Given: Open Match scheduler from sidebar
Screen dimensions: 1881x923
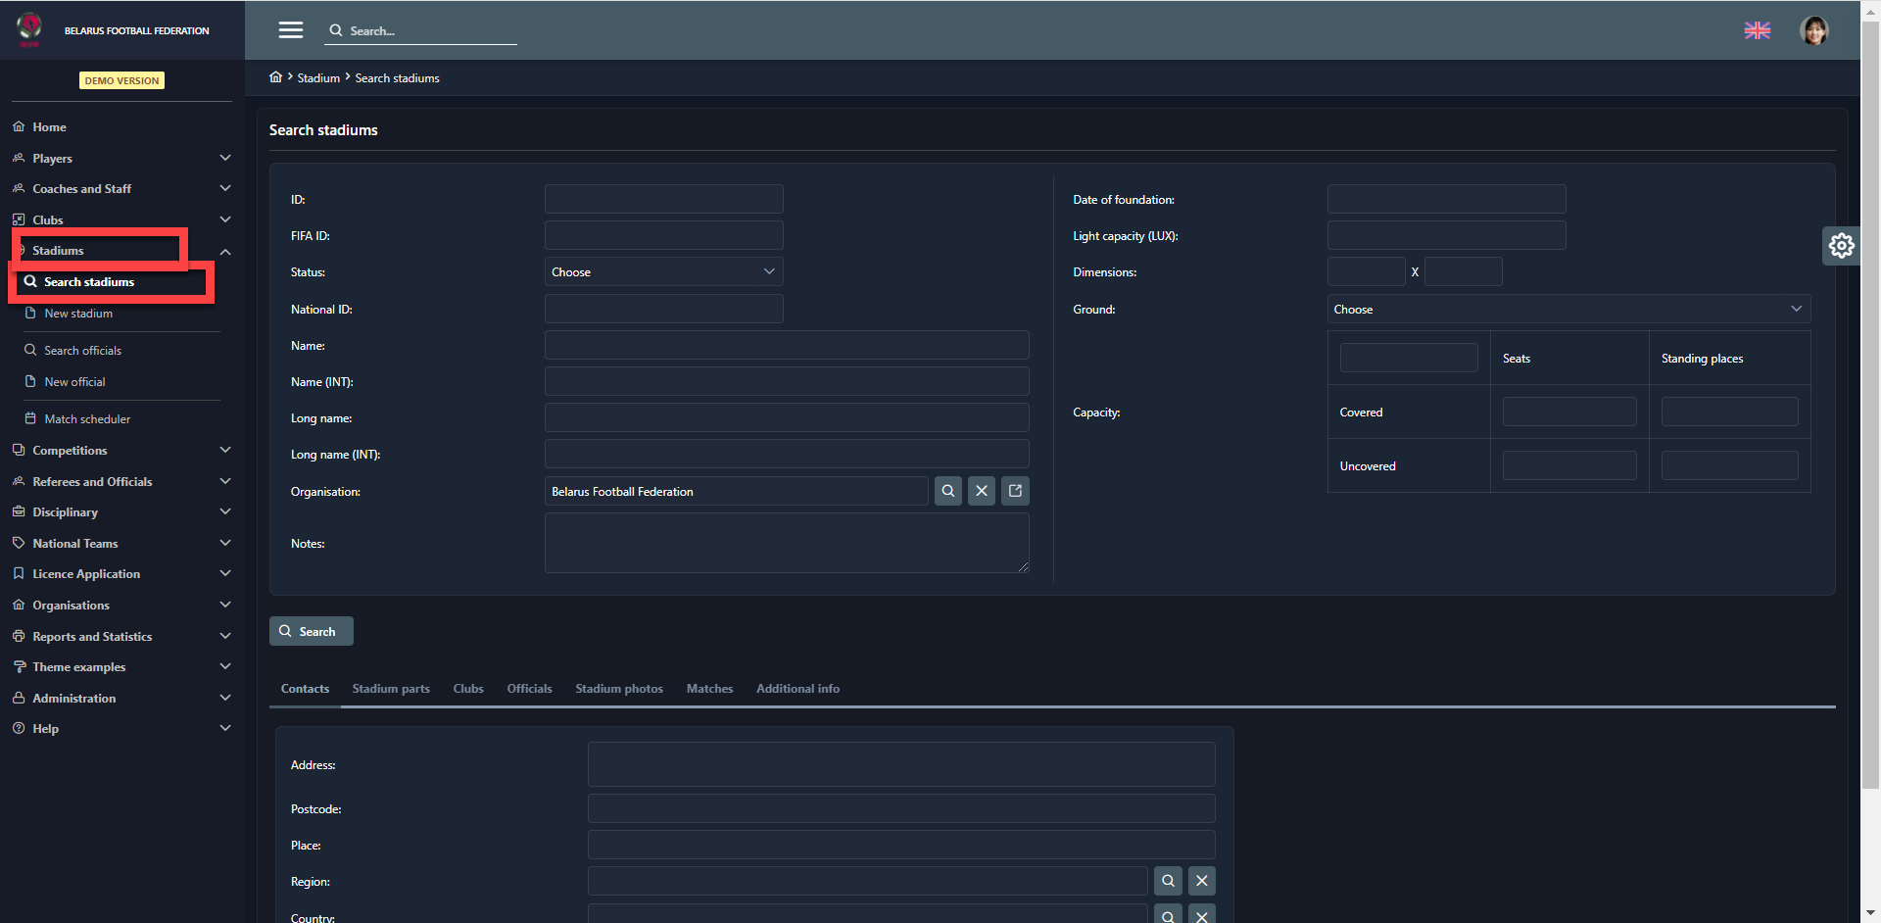Looking at the screenshot, I should coord(87,419).
